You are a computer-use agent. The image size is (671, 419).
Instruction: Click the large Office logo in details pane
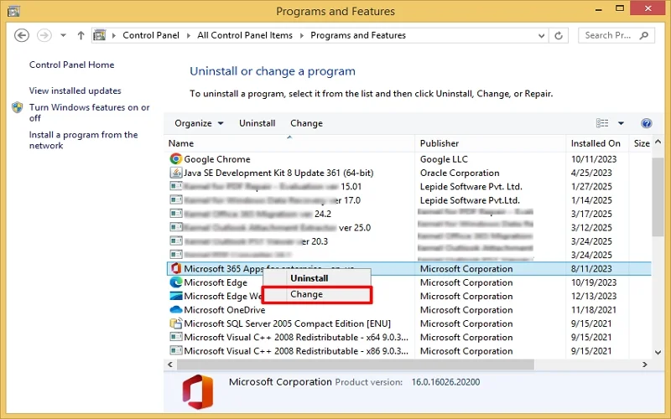coord(198,391)
